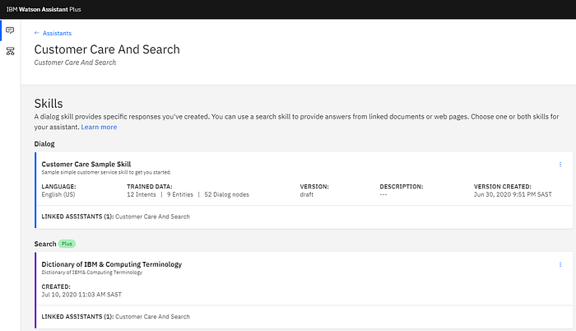Open Customer Care Sample Skill title

[x=86, y=164]
